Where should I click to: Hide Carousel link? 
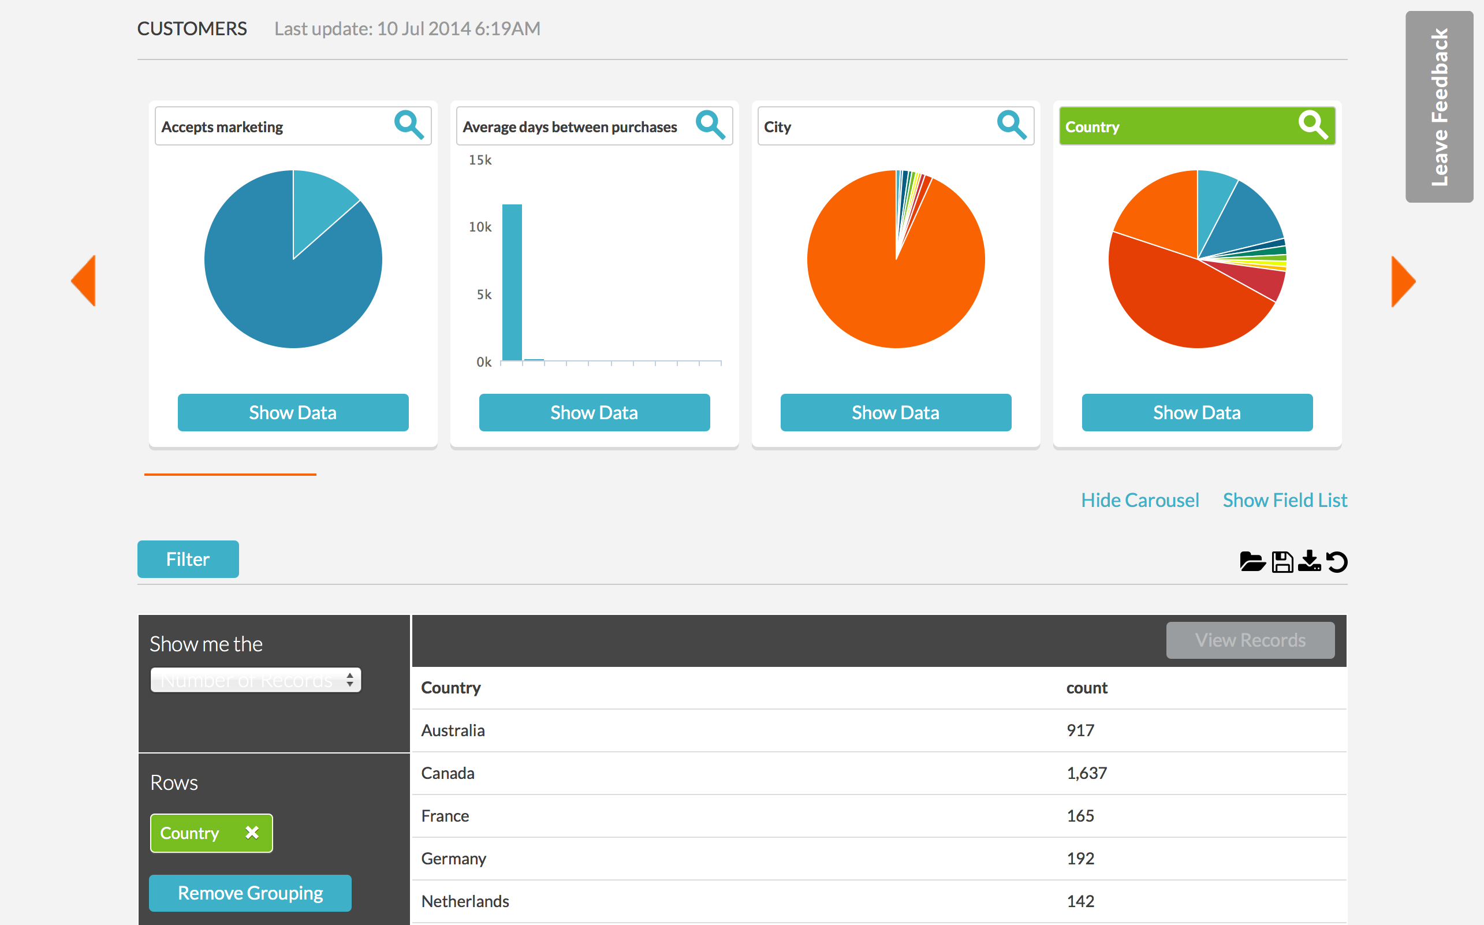[1140, 500]
